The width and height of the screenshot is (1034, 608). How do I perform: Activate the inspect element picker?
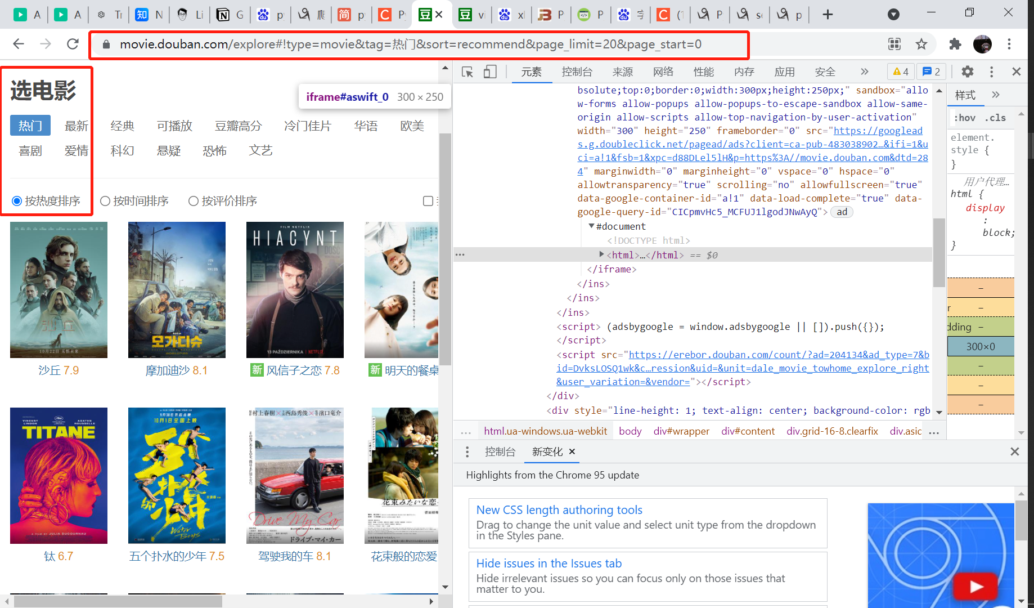467,71
